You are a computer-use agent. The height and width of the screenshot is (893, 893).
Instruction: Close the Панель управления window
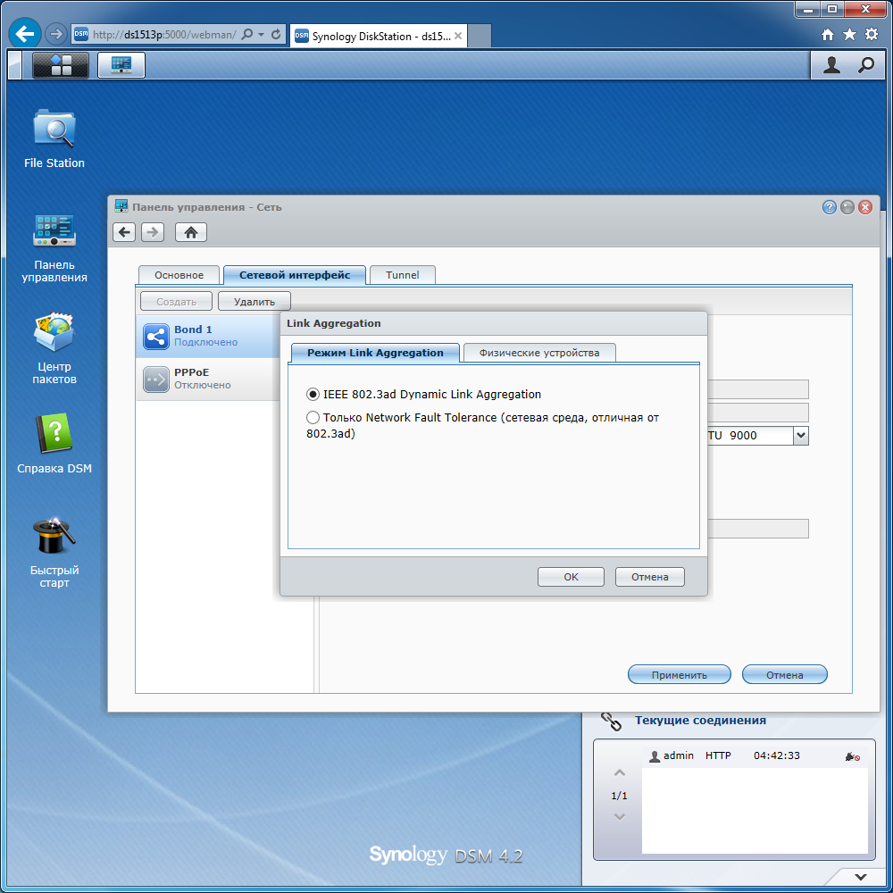click(865, 207)
